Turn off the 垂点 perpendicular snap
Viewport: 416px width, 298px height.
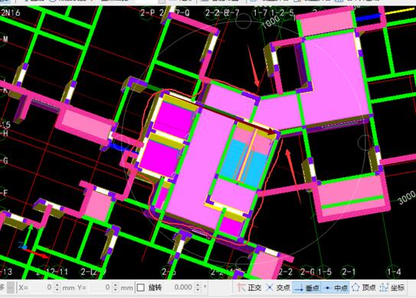click(x=307, y=287)
